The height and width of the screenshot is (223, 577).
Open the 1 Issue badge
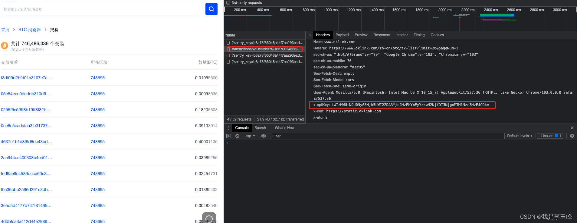pos(550,136)
